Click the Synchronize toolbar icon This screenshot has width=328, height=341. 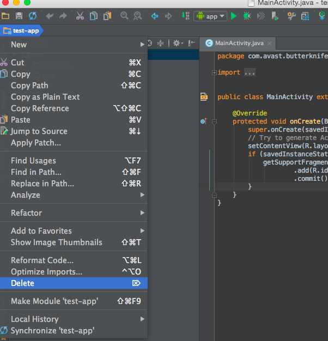33,16
